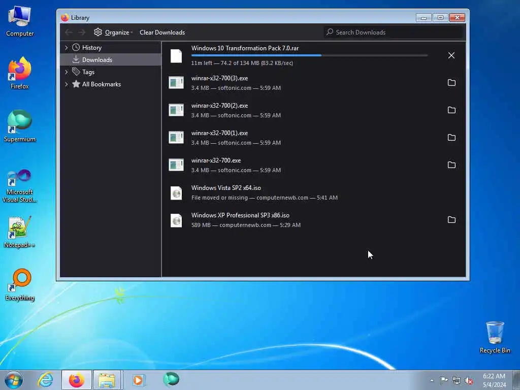Image resolution: width=520 pixels, height=390 pixels.
Task: Click Clear Downloads
Action: (162, 32)
